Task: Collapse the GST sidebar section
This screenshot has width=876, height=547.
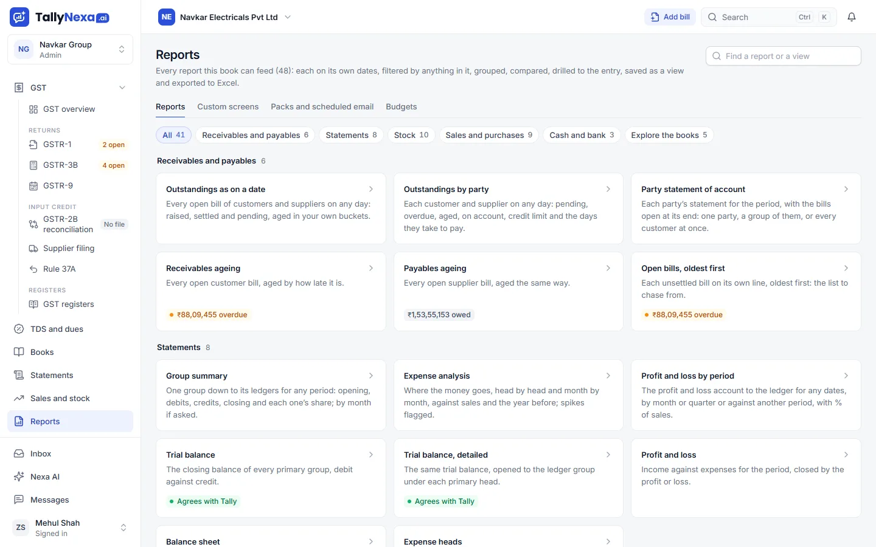Action: [122, 88]
